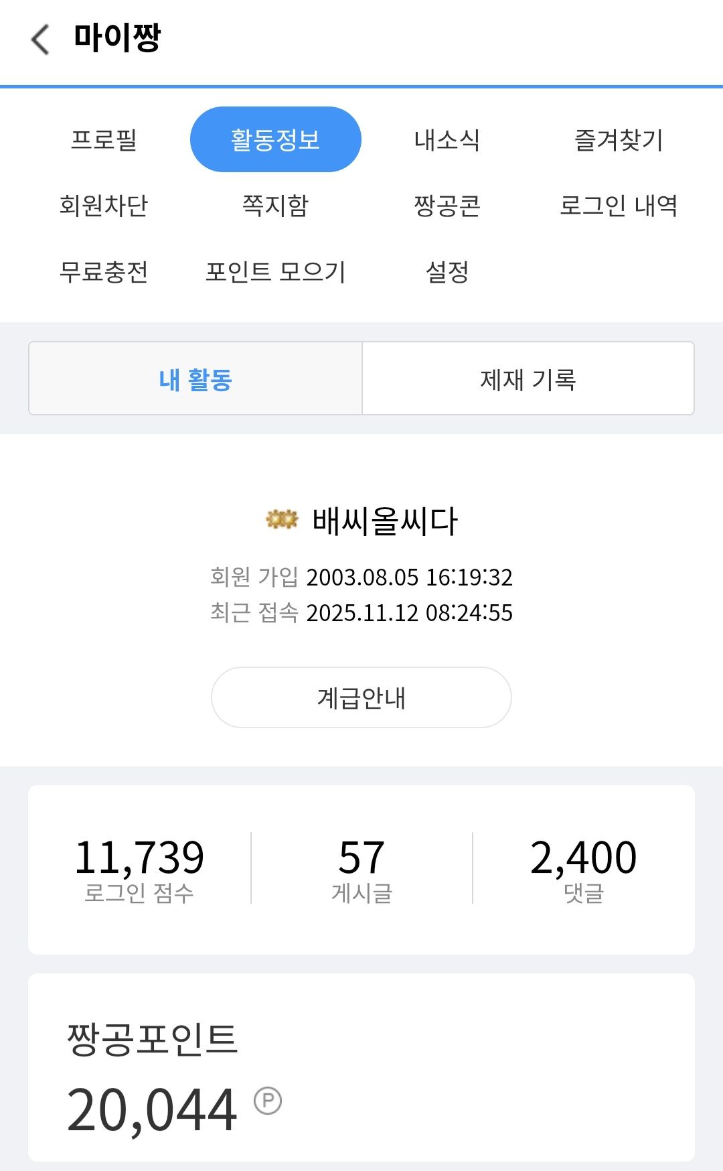723x1171 pixels.
Task: Tap the gold rank badge icon
Action: (282, 519)
